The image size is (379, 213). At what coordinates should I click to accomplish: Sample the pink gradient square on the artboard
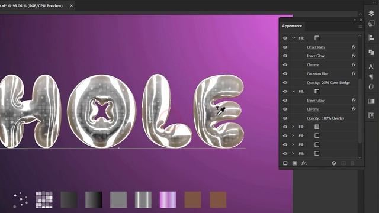[x=168, y=200]
